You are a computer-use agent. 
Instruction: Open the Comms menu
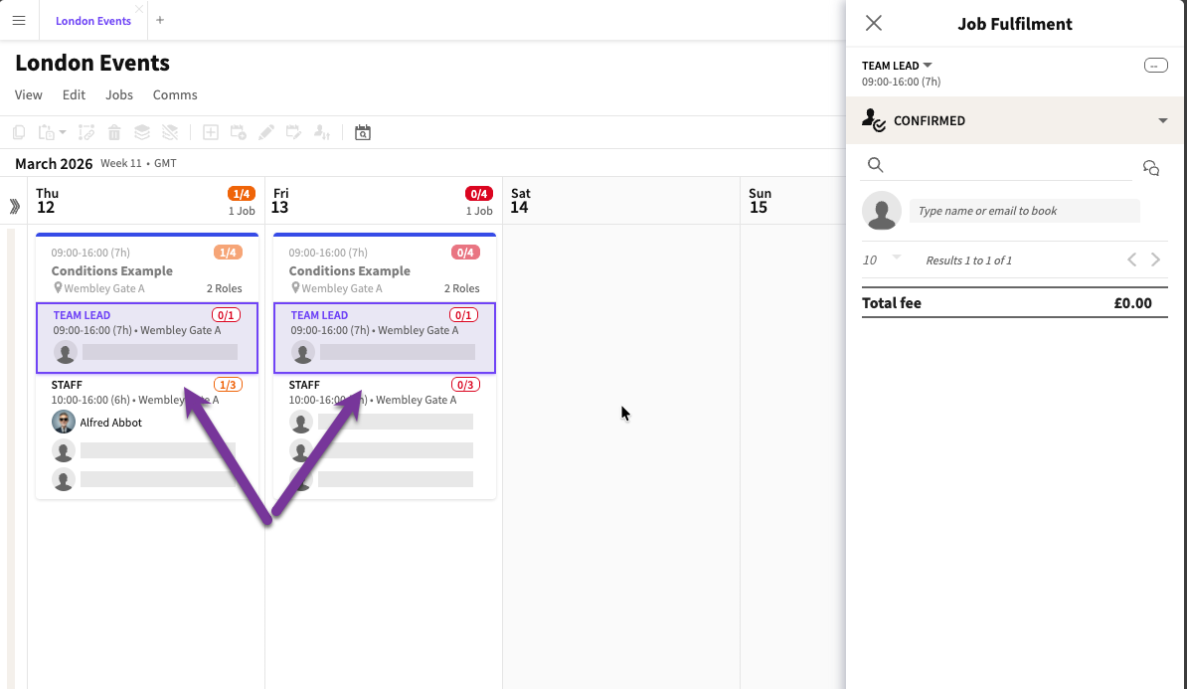tap(175, 94)
